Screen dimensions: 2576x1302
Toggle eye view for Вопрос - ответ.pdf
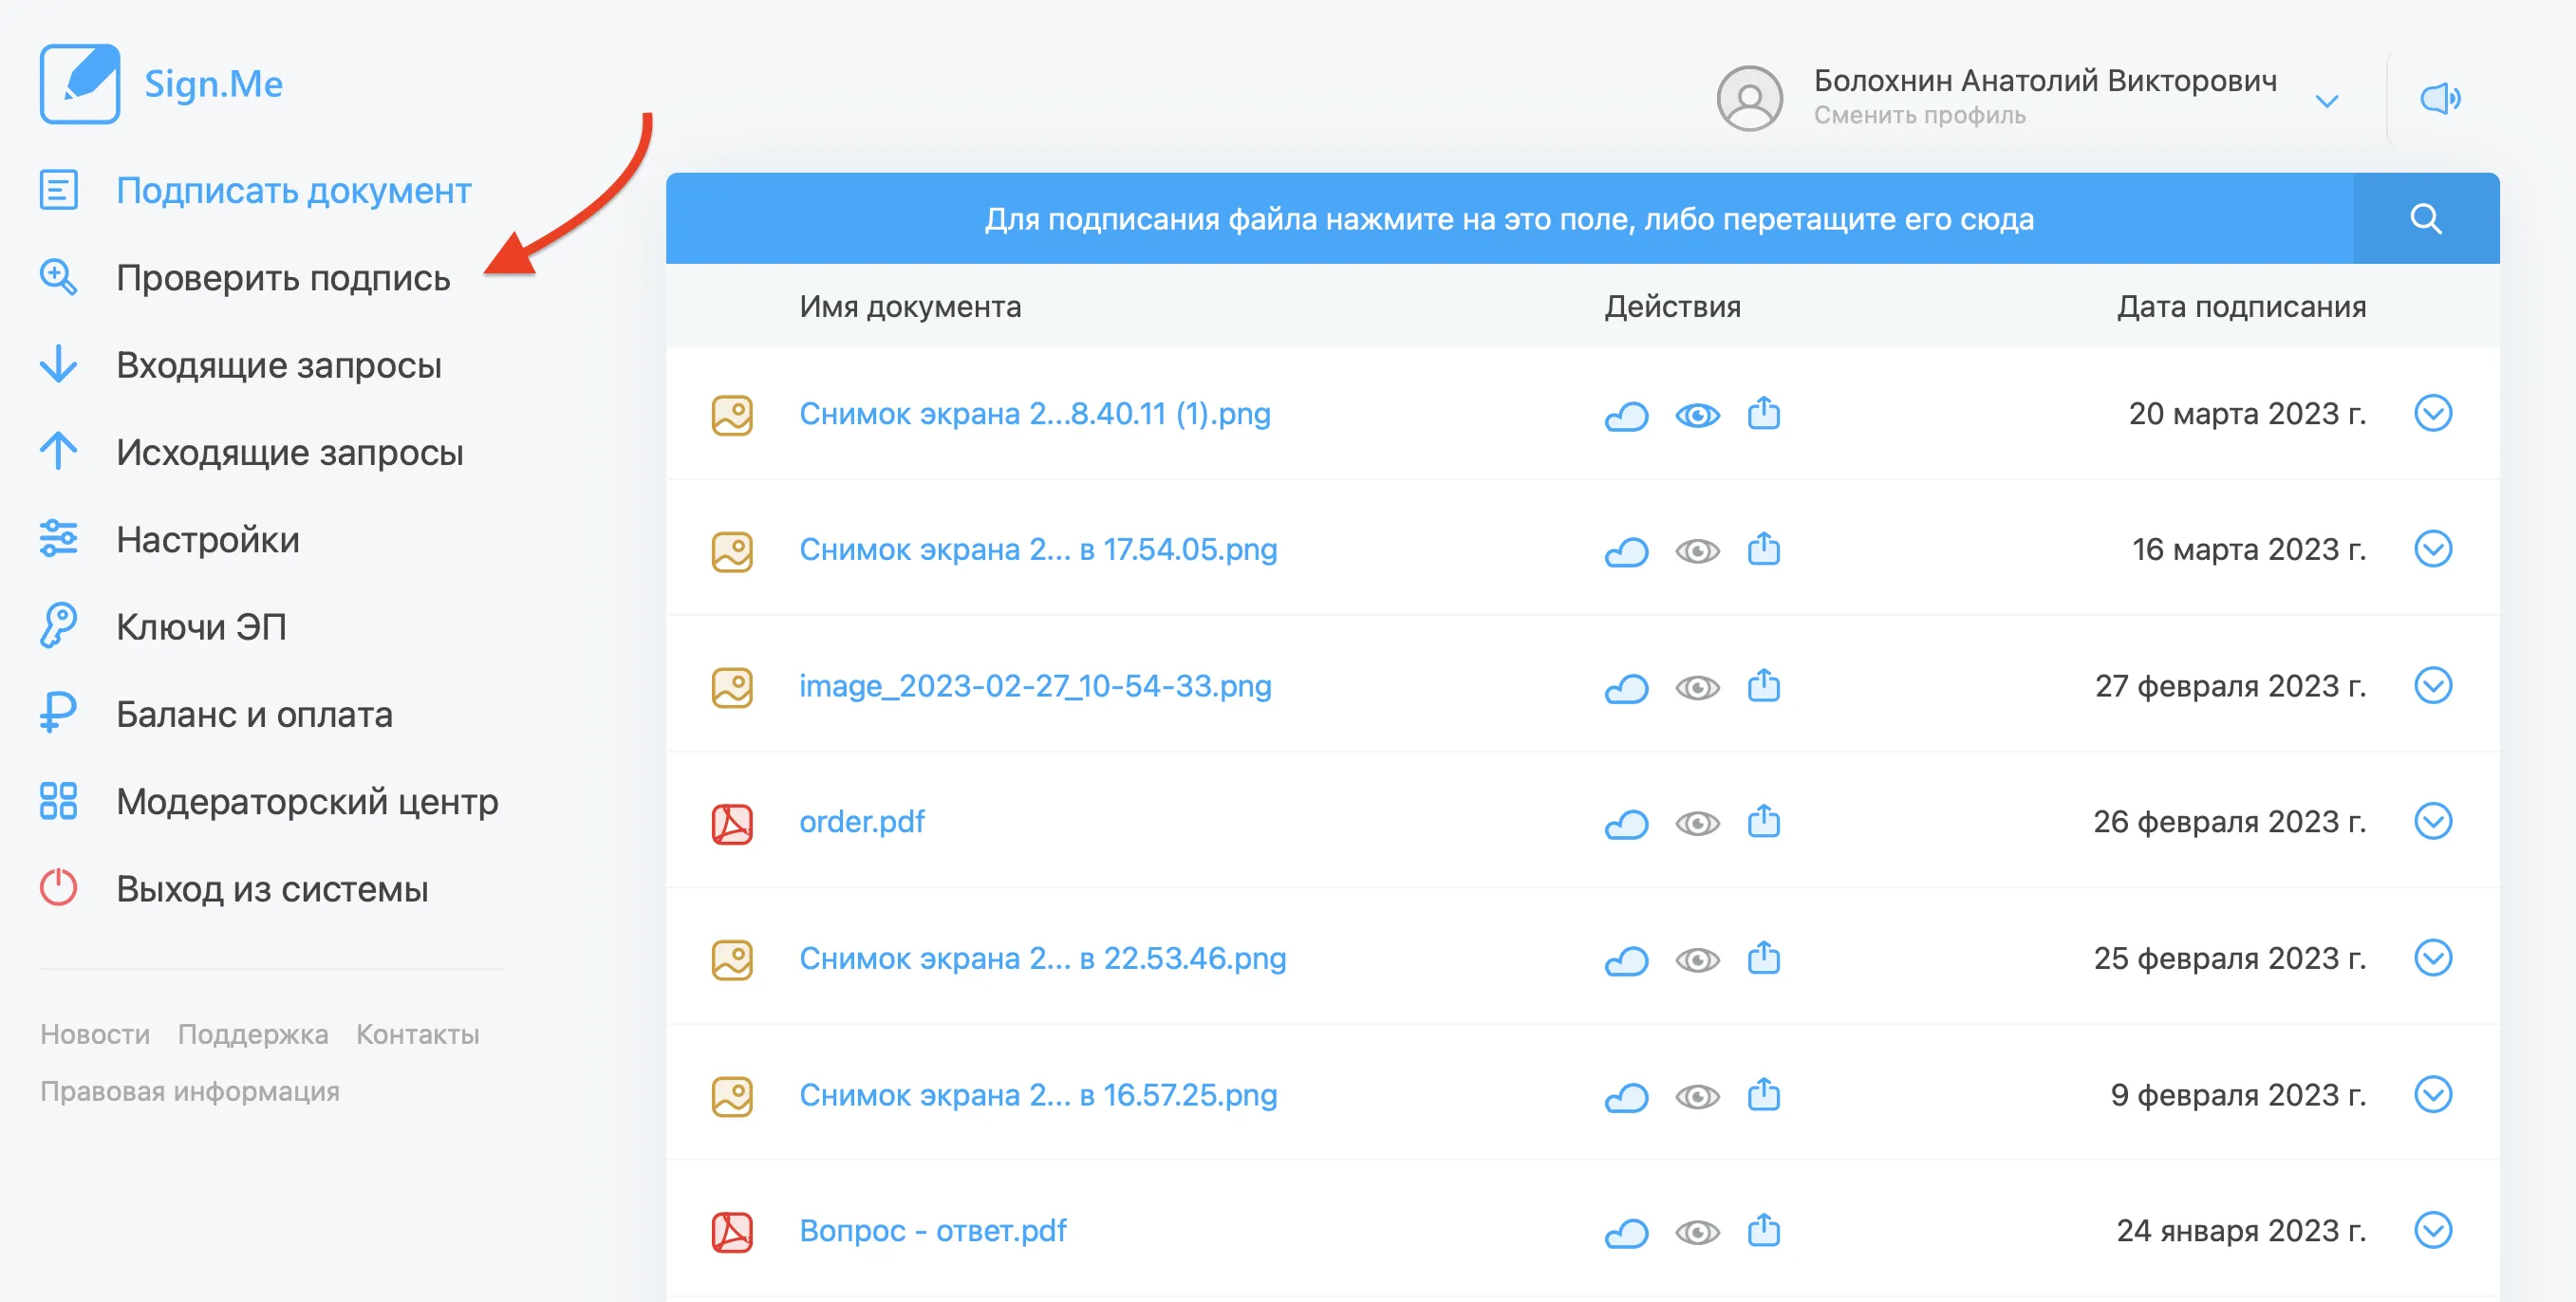[1697, 1233]
